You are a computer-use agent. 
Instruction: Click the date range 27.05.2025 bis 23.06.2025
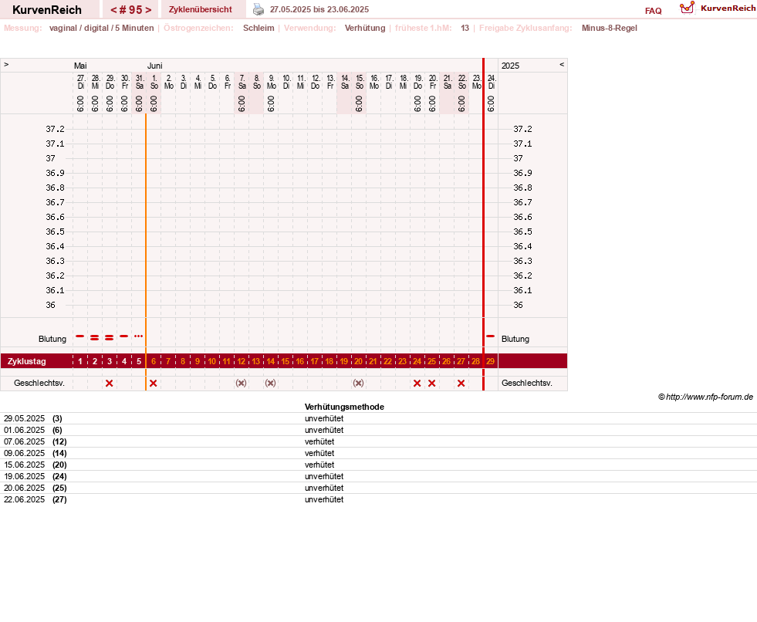pos(319,9)
